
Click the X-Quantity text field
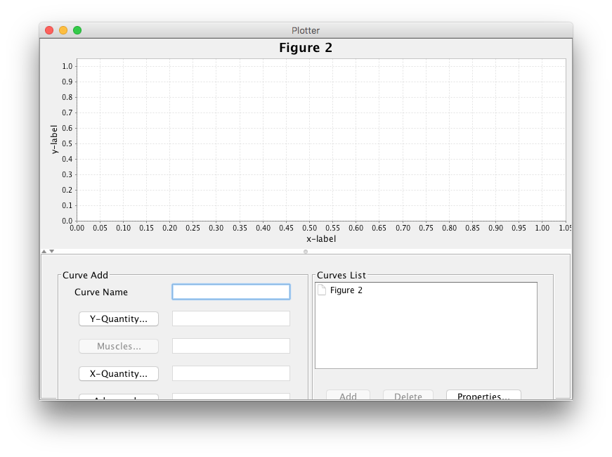pos(230,373)
